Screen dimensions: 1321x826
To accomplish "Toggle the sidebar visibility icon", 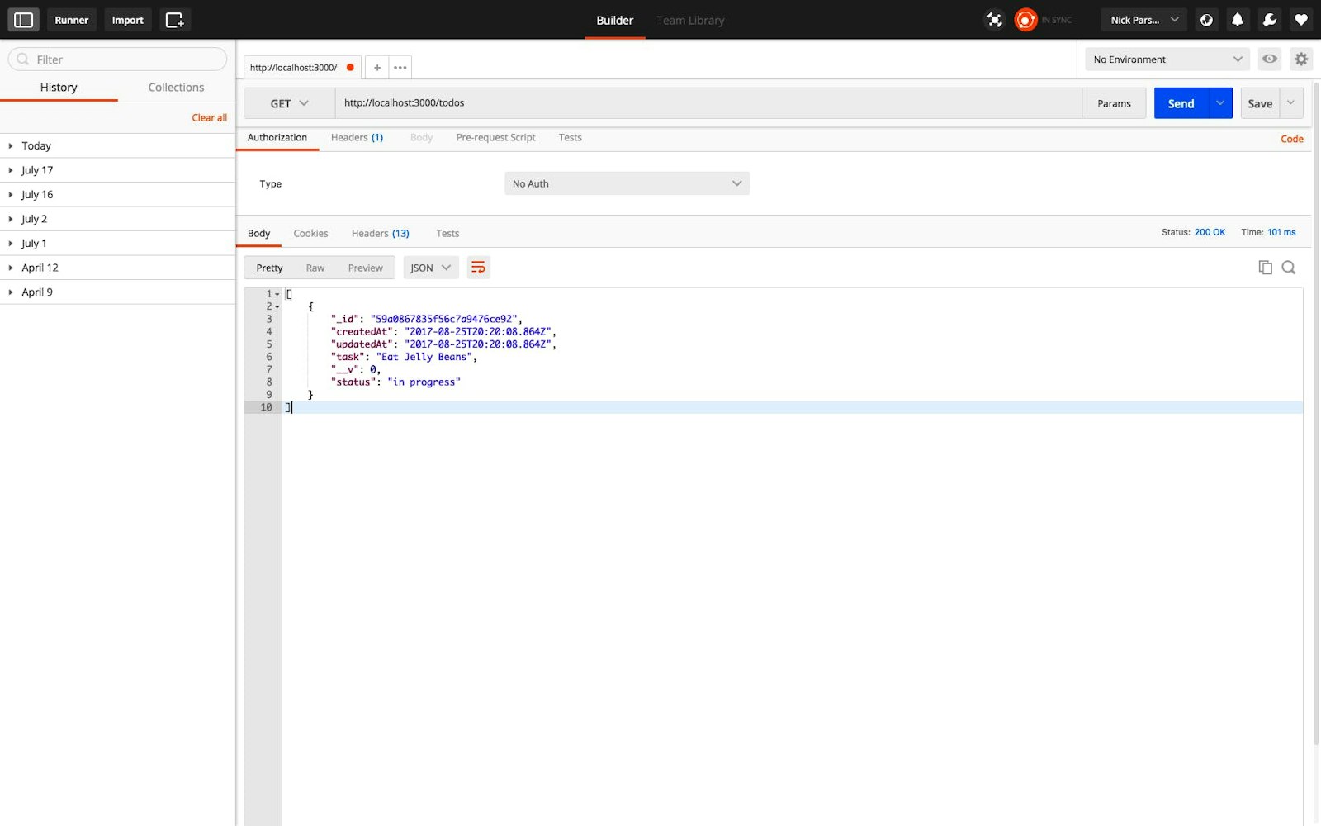I will pyautogui.click(x=23, y=19).
